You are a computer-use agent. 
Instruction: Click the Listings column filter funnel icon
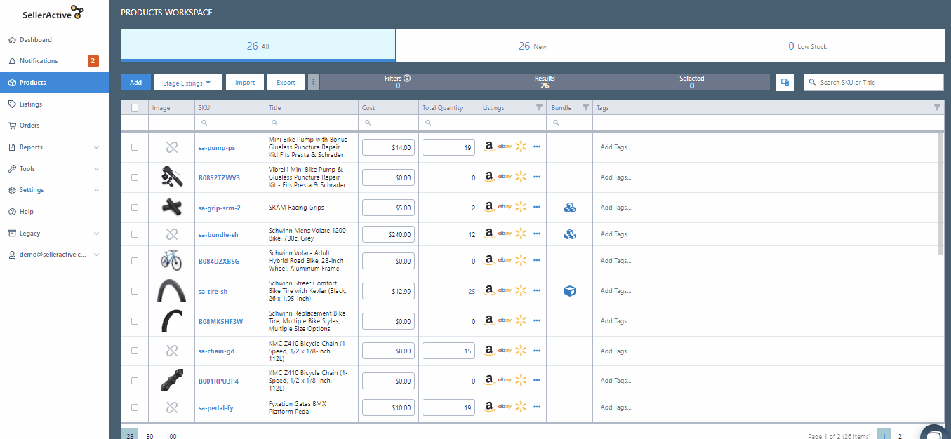pyautogui.click(x=539, y=108)
